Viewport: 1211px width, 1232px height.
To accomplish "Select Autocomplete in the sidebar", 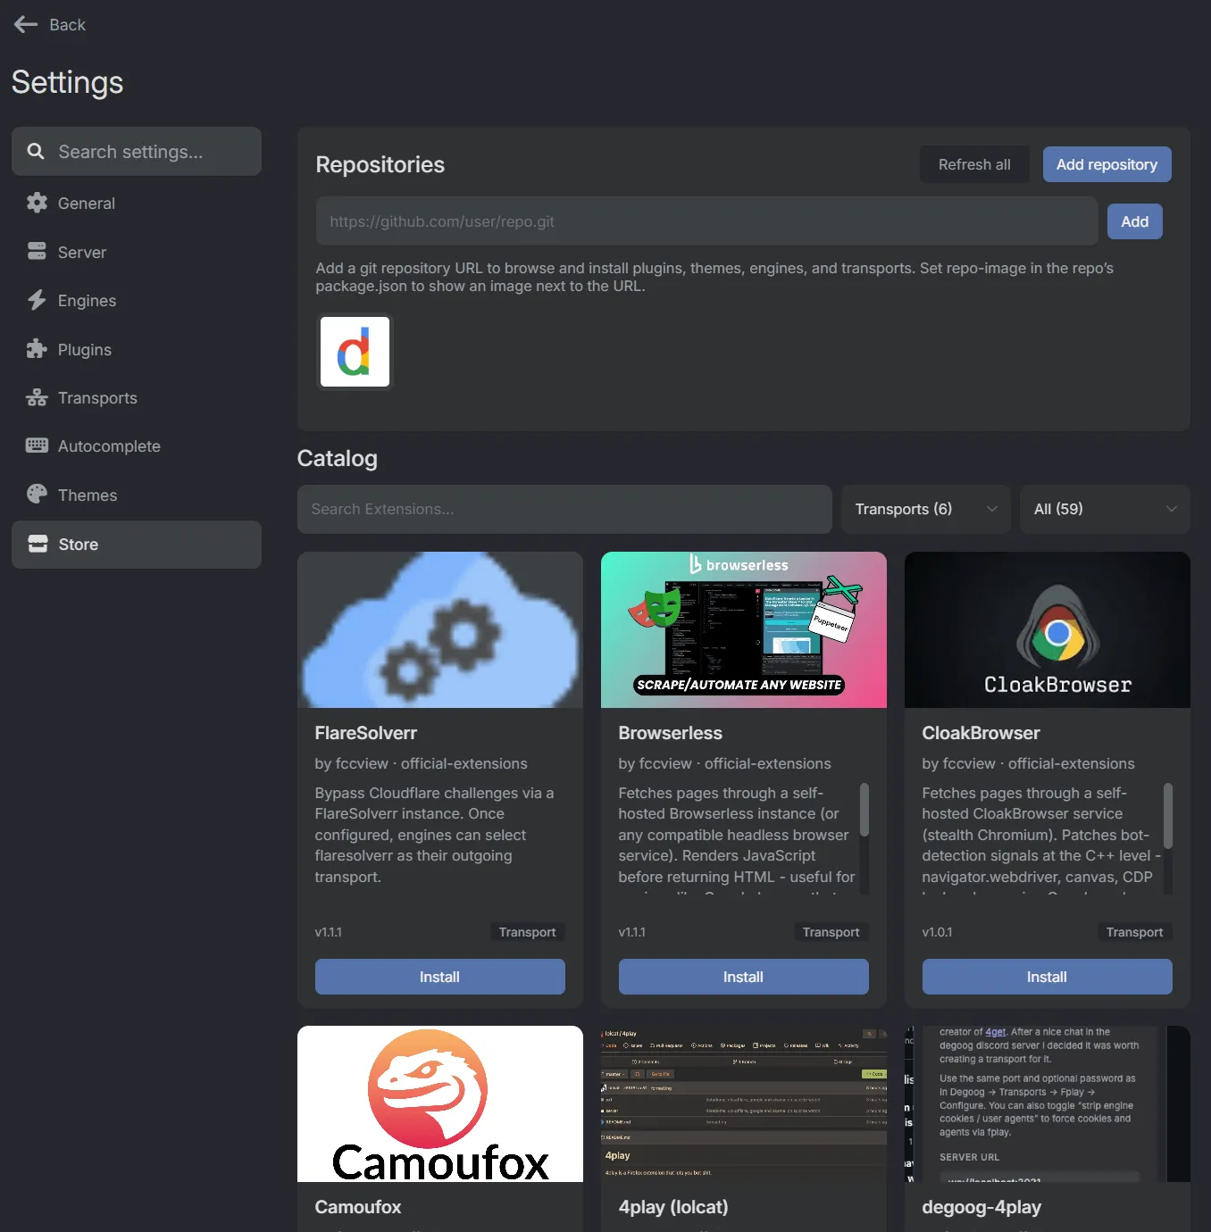I will pos(137,446).
